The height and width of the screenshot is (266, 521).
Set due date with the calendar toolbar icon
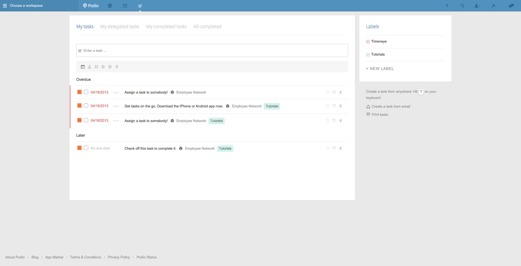83,67
